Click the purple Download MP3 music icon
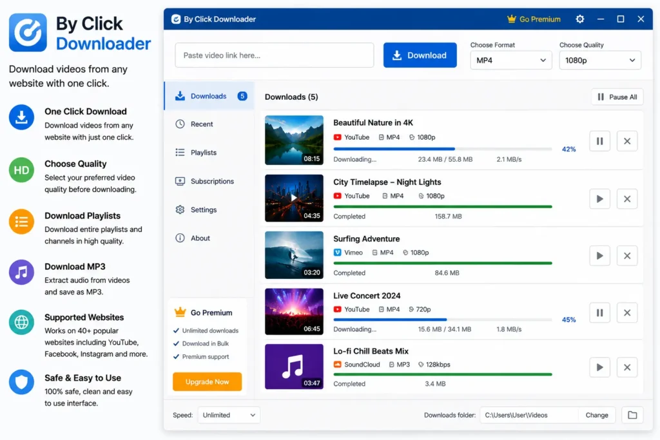This screenshot has width=660, height=440. 21,272
